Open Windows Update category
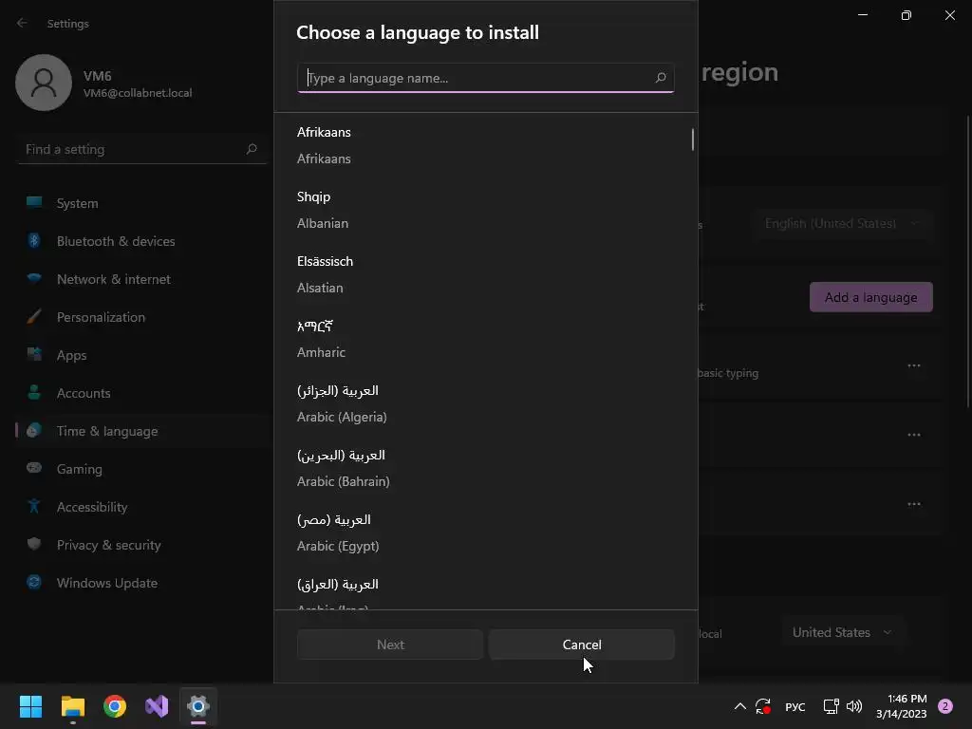This screenshot has width=972, height=729. coord(142,583)
